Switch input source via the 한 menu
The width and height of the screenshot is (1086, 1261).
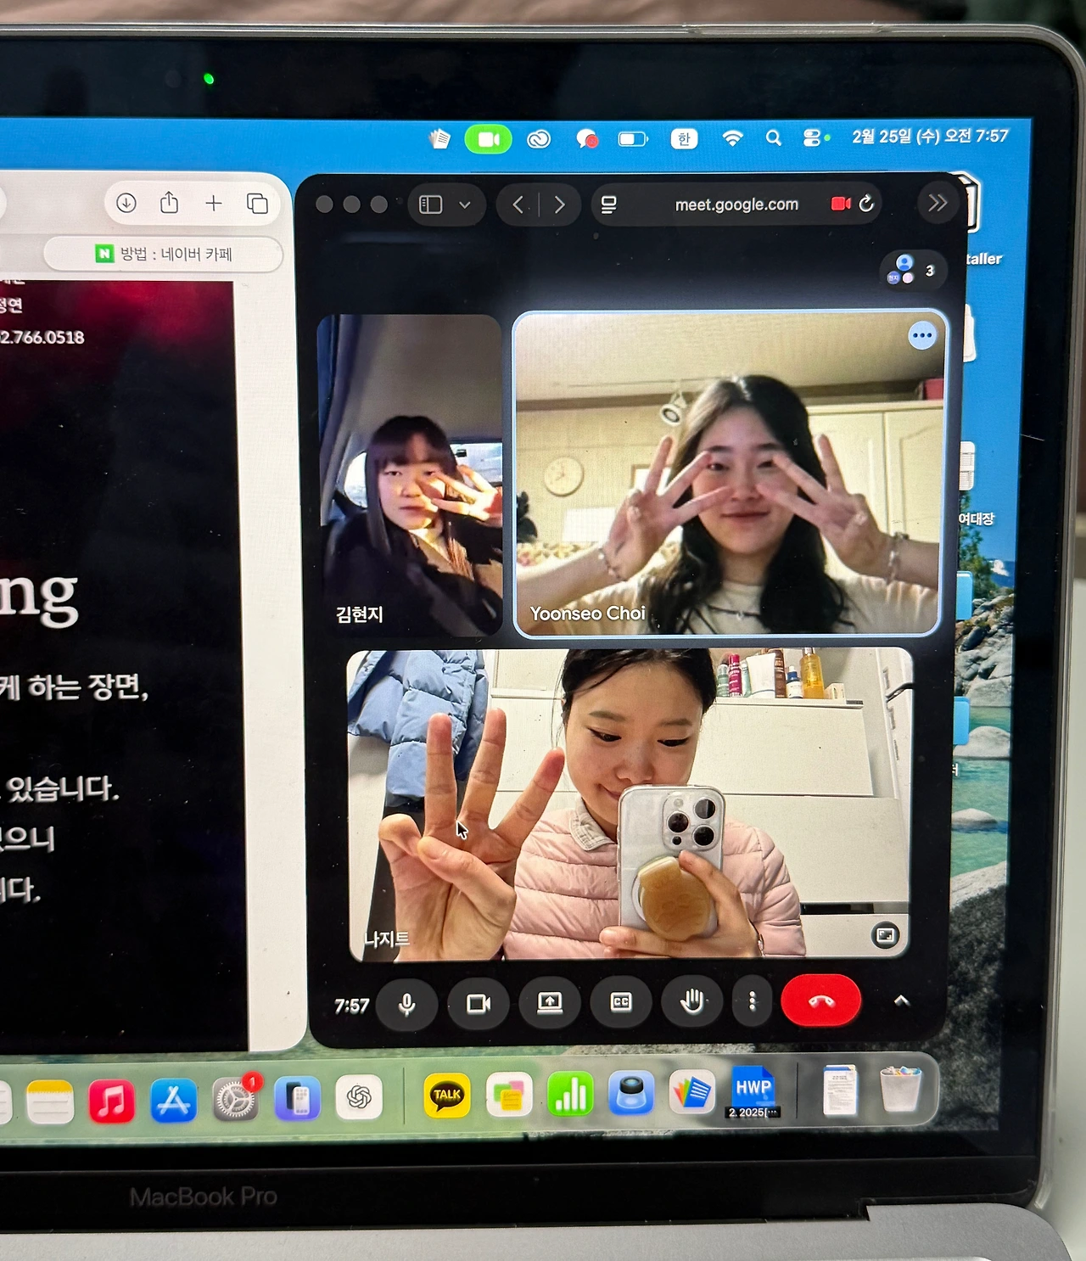click(x=684, y=138)
